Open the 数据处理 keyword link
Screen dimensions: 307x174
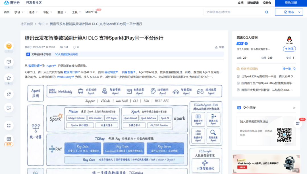coord(35,66)
